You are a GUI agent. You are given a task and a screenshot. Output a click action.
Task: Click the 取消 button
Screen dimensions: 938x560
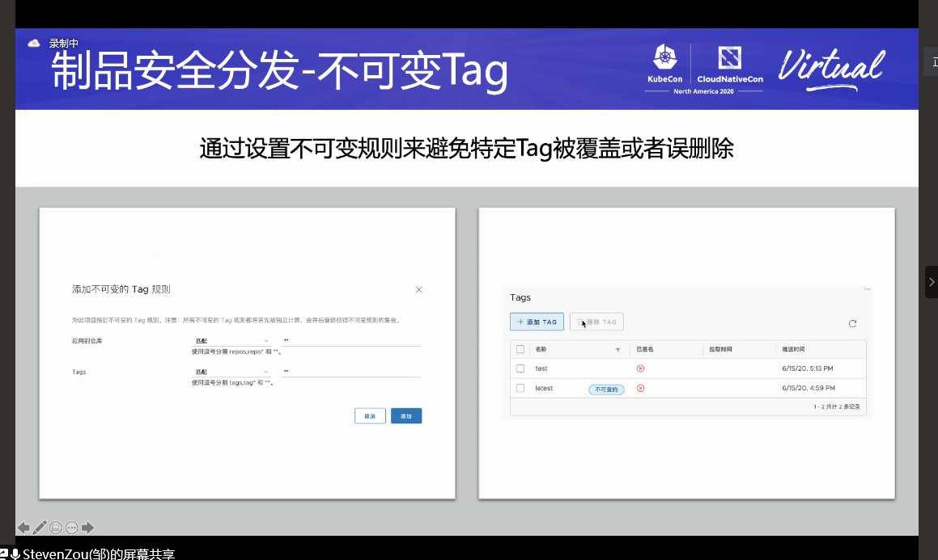click(x=371, y=416)
